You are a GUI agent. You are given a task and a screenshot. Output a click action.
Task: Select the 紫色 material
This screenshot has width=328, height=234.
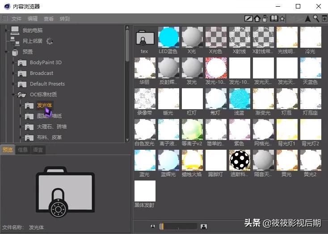point(240,129)
